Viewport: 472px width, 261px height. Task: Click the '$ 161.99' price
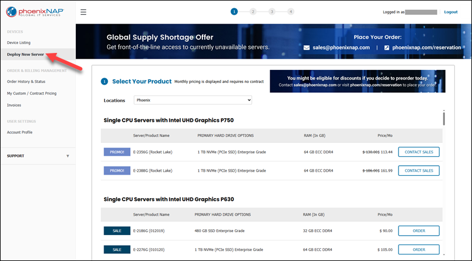coord(385,171)
